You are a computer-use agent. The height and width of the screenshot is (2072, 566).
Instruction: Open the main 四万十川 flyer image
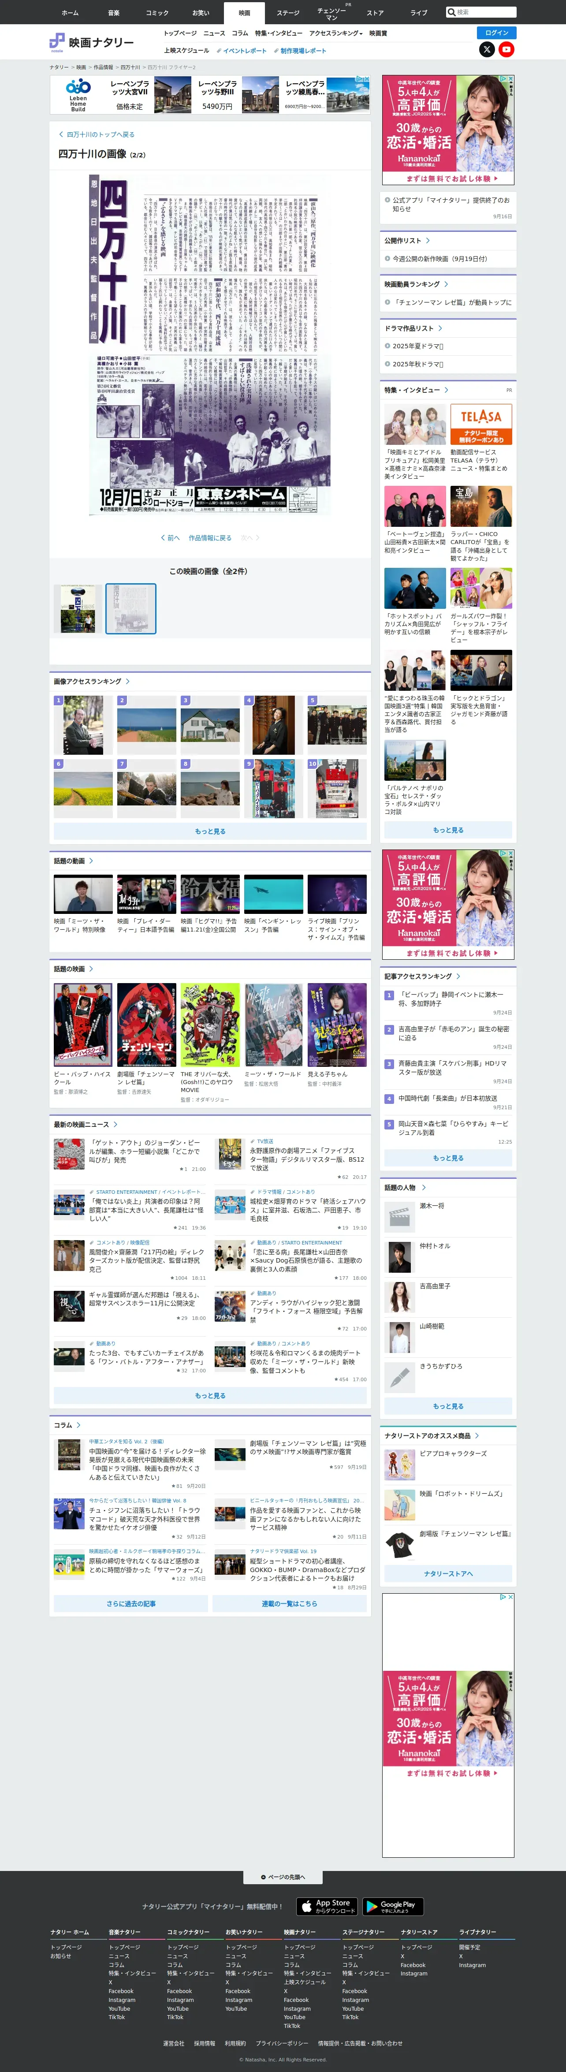[x=210, y=344]
